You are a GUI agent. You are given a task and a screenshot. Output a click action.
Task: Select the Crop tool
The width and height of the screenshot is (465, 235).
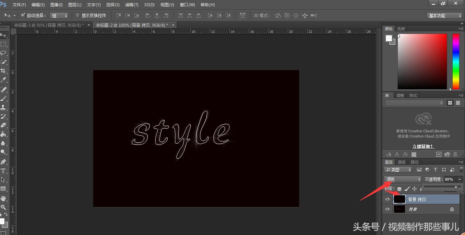pos(4,70)
